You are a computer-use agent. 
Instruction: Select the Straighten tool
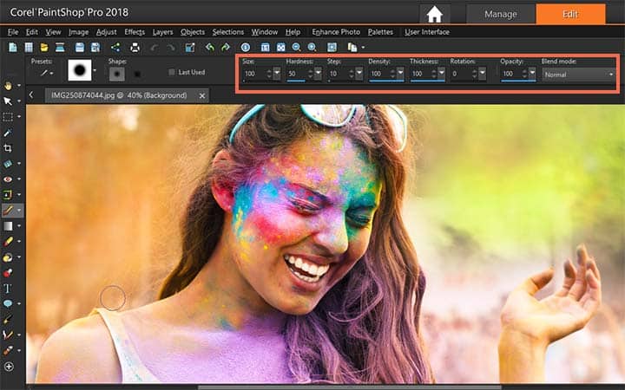8,164
